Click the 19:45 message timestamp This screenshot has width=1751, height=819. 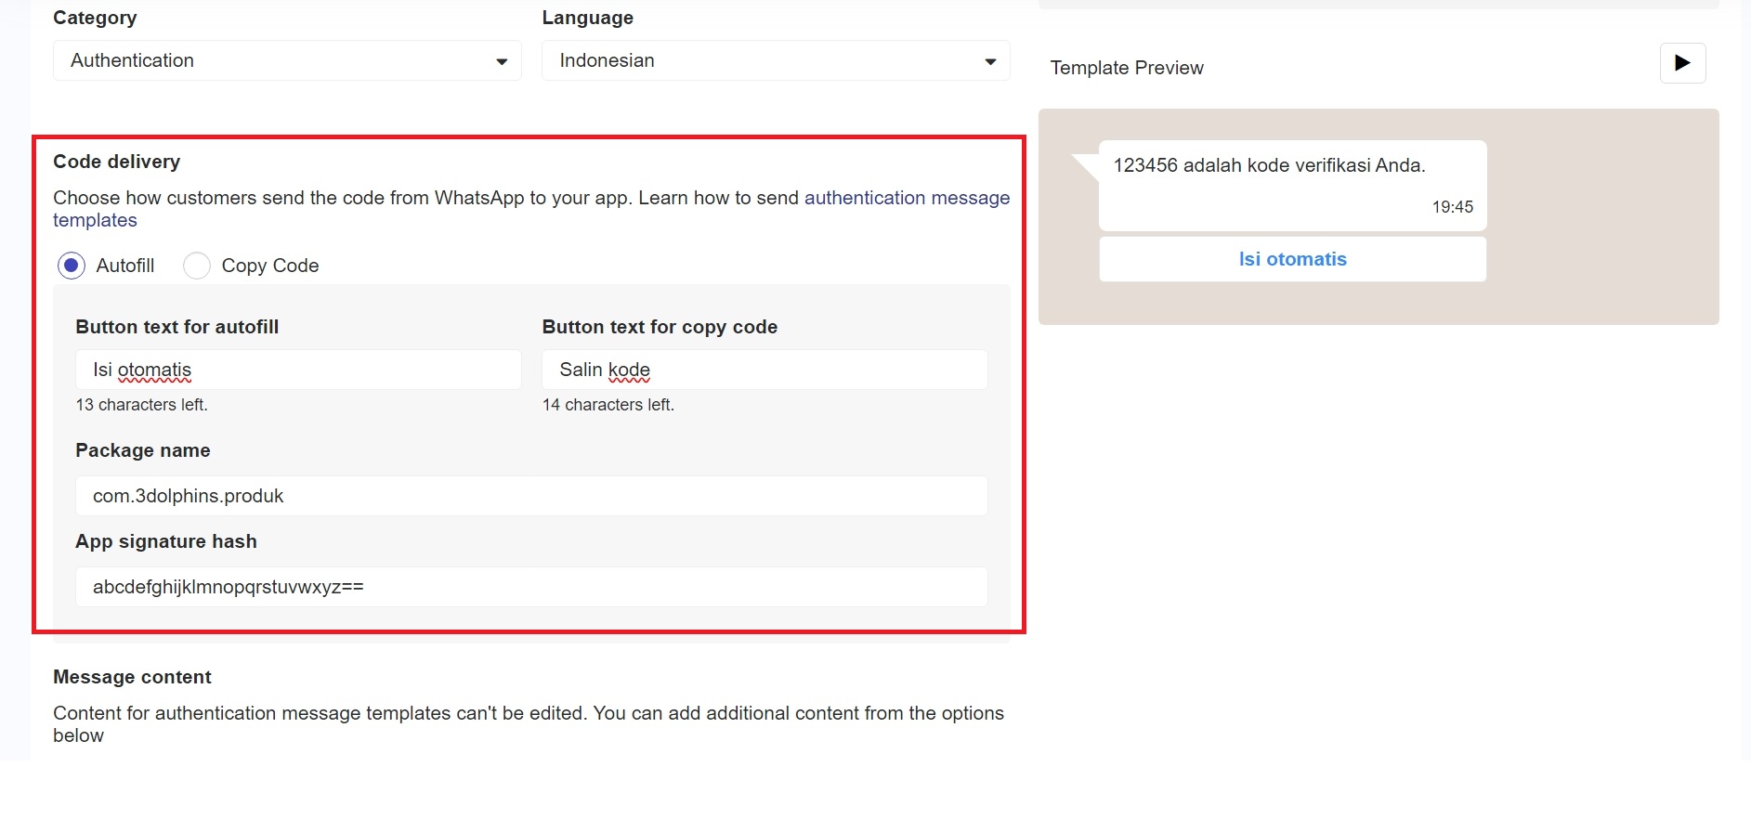(x=1452, y=207)
